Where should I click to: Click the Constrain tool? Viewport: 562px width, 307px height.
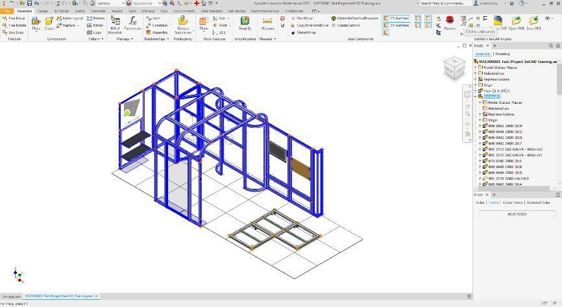pyautogui.click(x=157, y=25)
